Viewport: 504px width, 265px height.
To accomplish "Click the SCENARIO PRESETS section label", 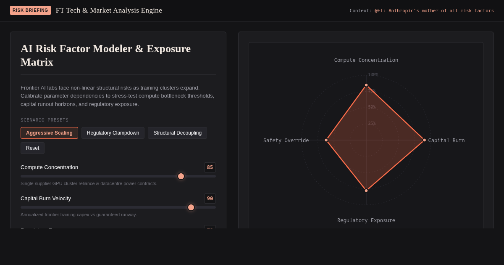I will (45, 120).
